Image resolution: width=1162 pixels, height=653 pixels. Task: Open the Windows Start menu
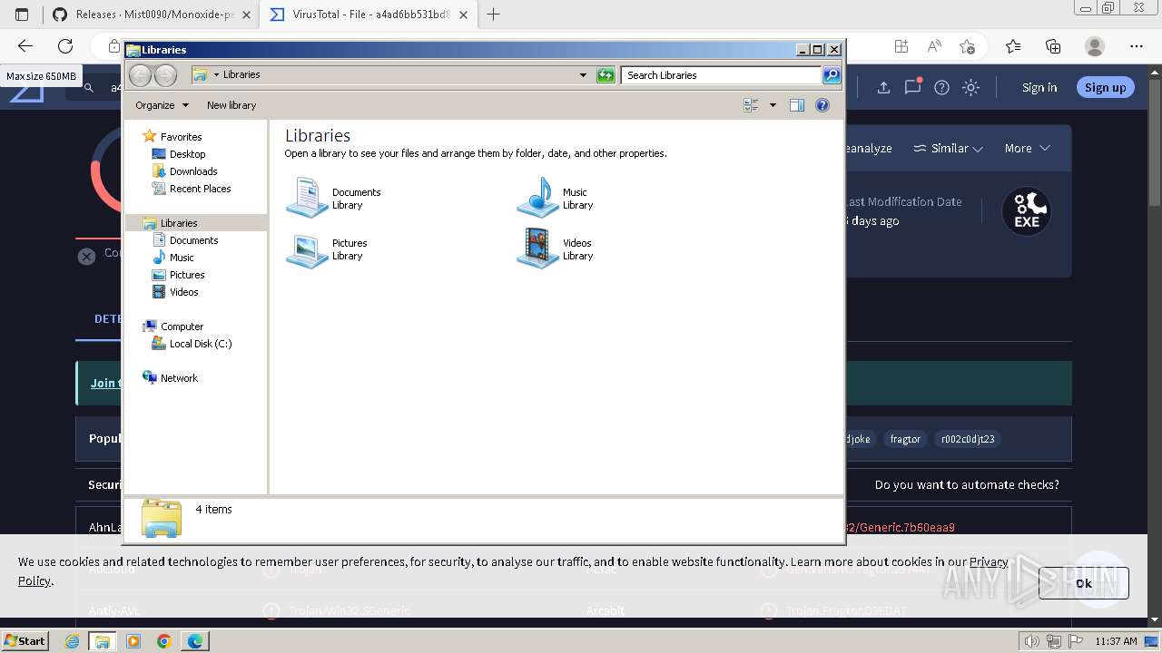(x=25, y=640)
